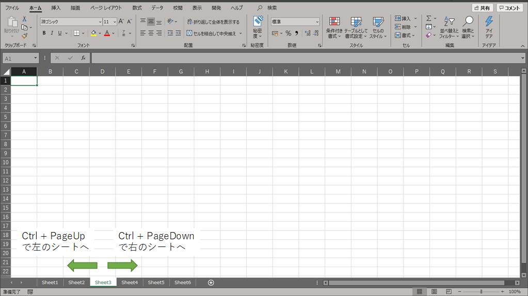
Task: Expand the number format dropdown showing 標準
Action: point(317,22)
